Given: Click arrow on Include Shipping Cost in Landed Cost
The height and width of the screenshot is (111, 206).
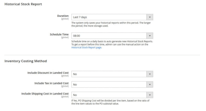Looking at the screenshot, I should tap(150, 95).
